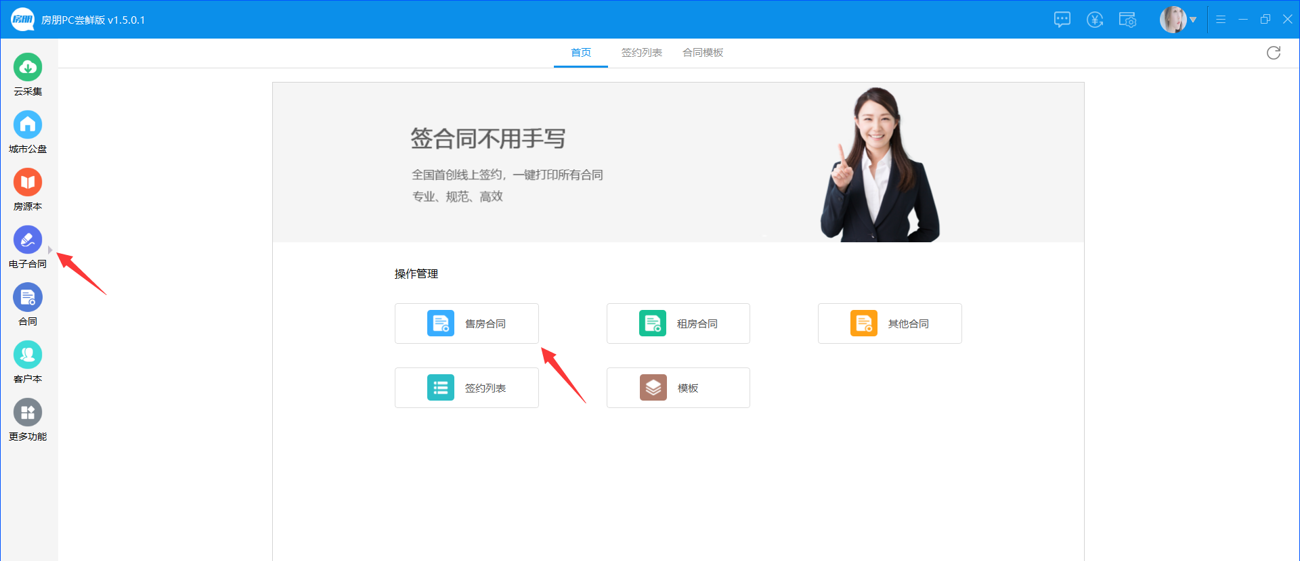The height and width of the screenshot is (561, 1300).
Task: Click the 房朋PC尝鲜版 v1.5.0.1 title text
Action: pos(93,20)
